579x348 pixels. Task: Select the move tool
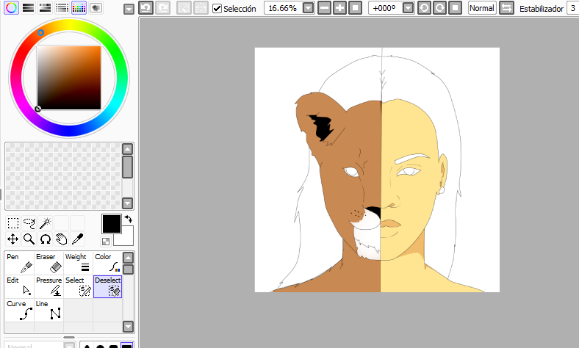(x=13, y=239)
